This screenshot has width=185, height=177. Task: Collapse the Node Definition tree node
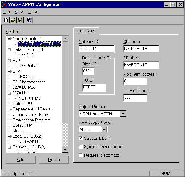(9, 39)
